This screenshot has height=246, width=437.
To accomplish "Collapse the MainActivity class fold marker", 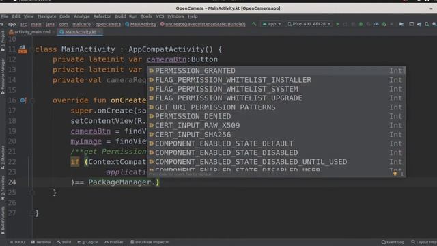I will (32, 50).
